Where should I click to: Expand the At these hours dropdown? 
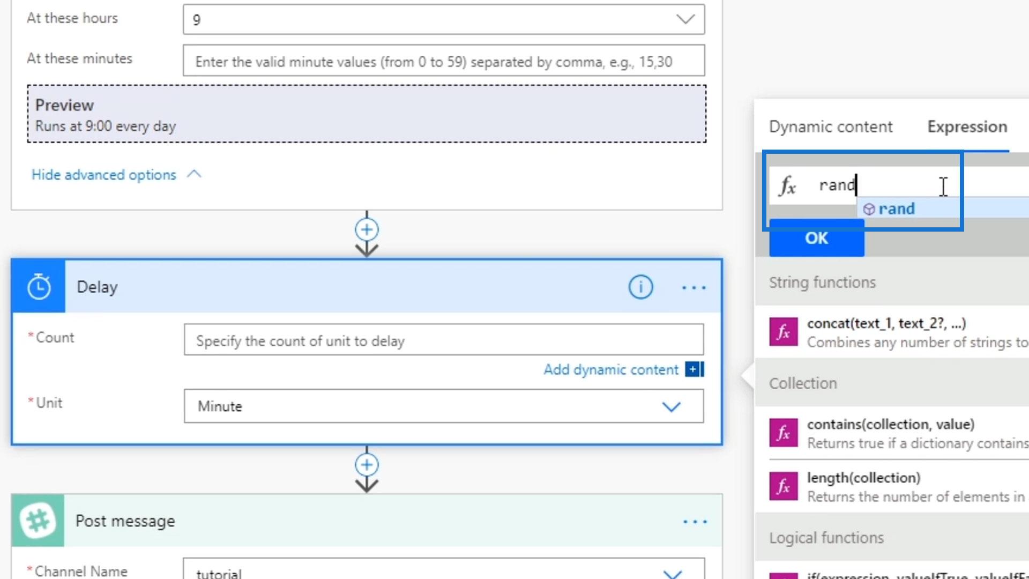[x=685, y=19]
